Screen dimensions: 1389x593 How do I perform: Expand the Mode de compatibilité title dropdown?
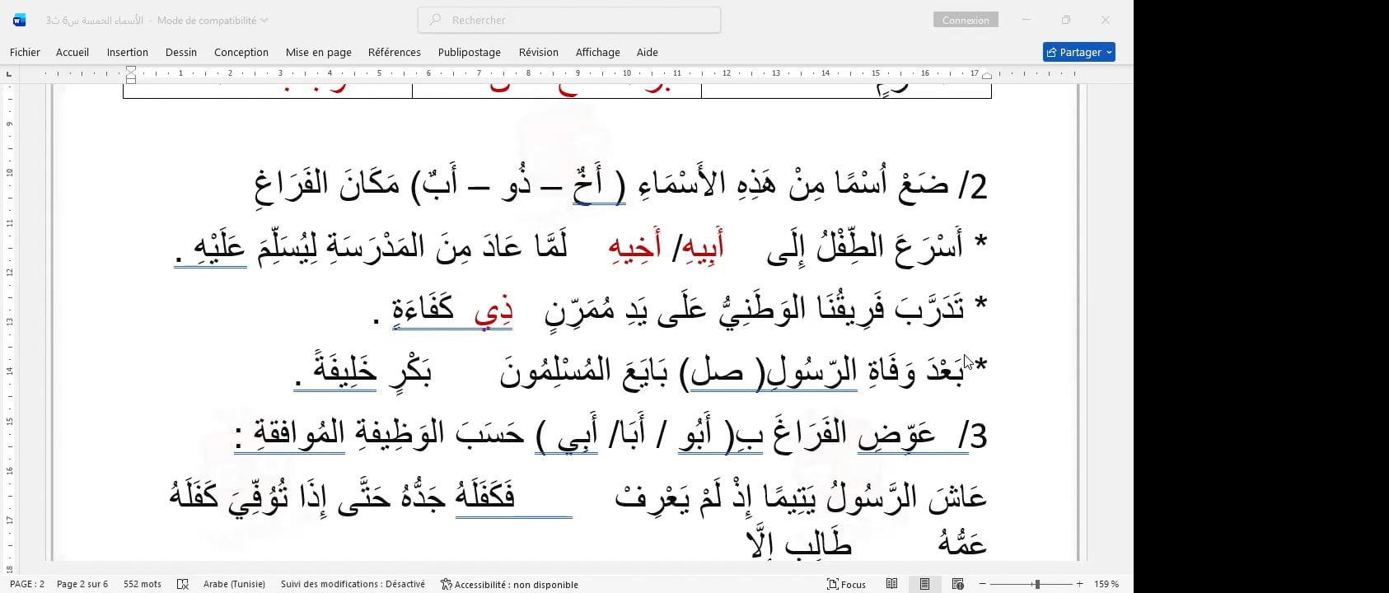pos(264,21)
